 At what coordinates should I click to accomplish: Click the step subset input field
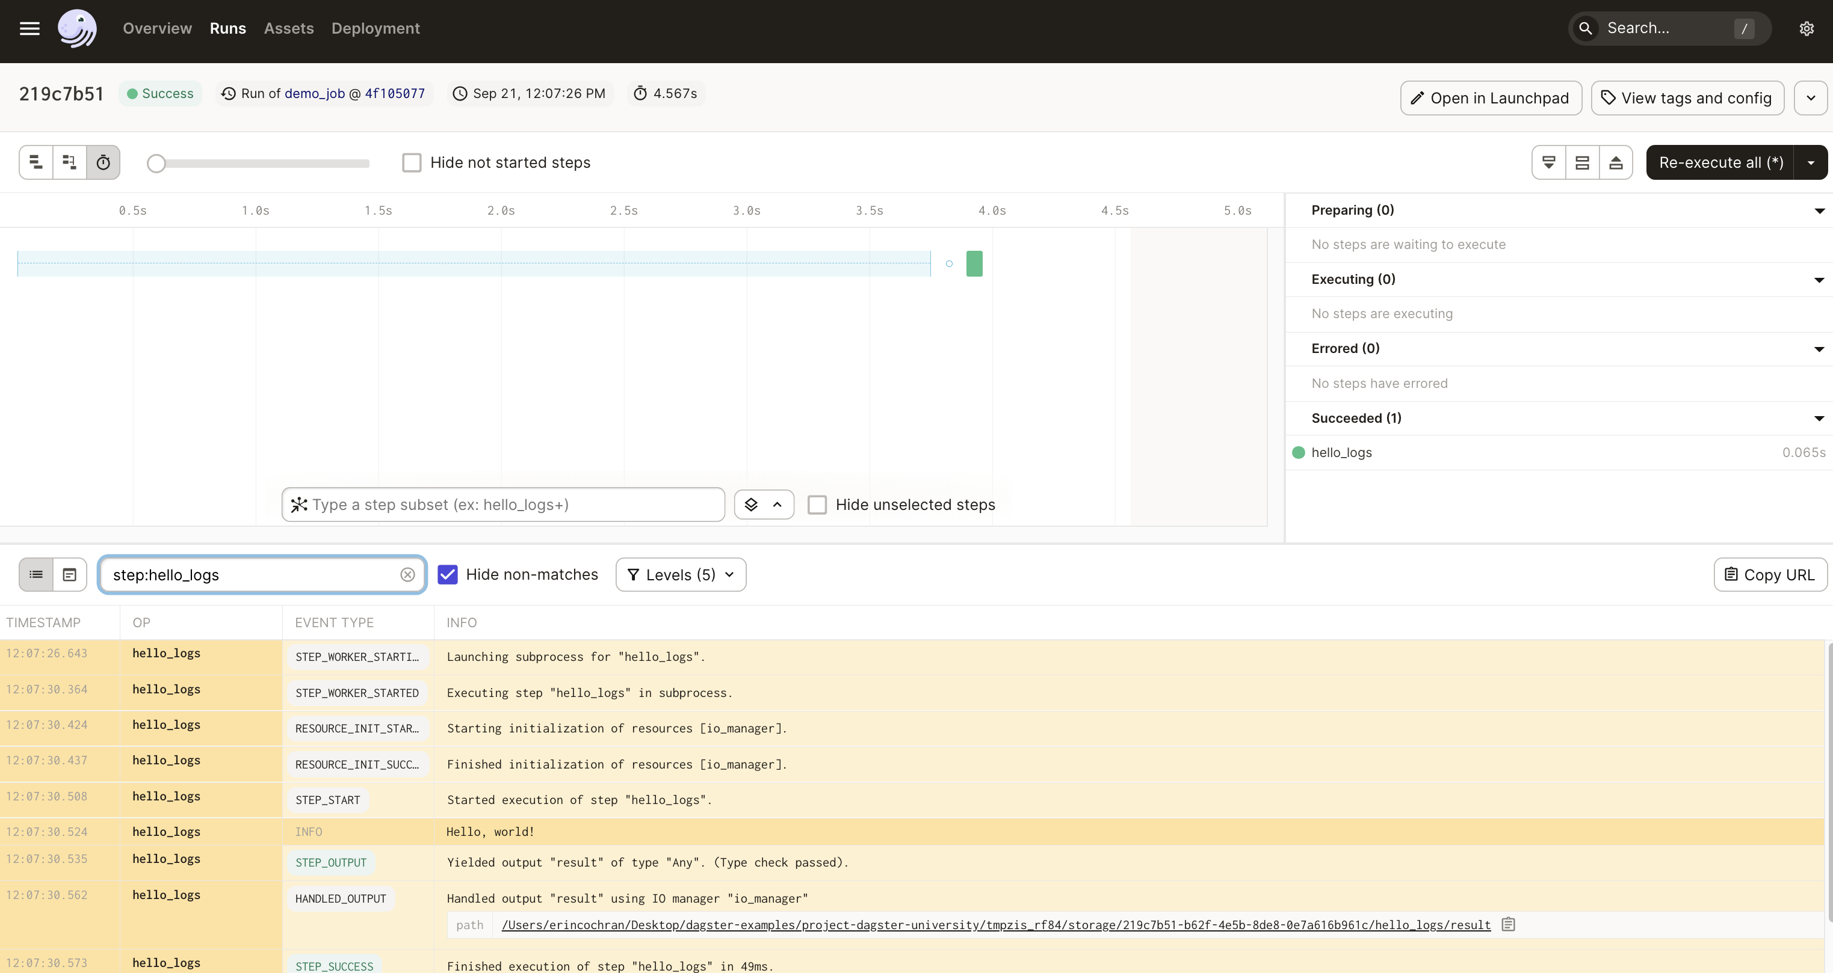pyautogui.click(x=502, y=504)
